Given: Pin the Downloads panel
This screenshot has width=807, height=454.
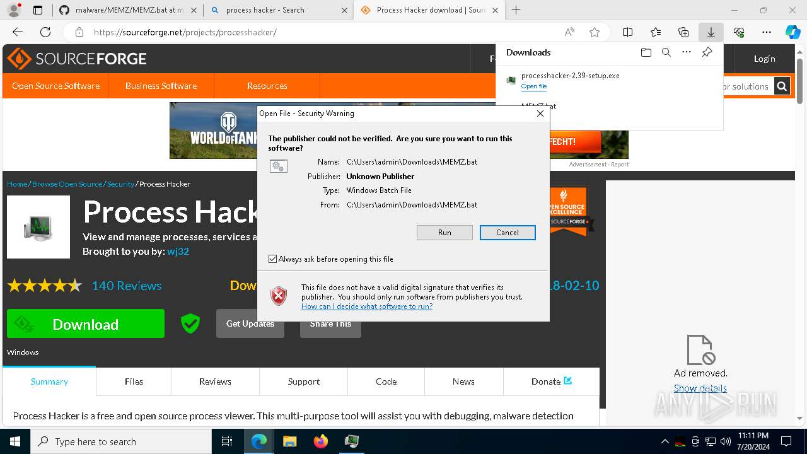Looking at the screenshot, I should tap(707, 52).
